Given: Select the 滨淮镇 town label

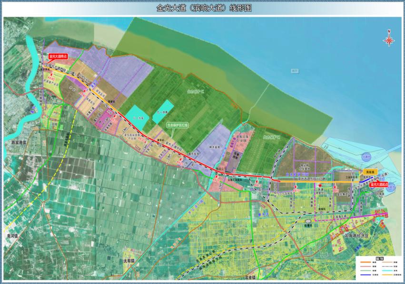Looking at the screenshot, I should 247,277.
